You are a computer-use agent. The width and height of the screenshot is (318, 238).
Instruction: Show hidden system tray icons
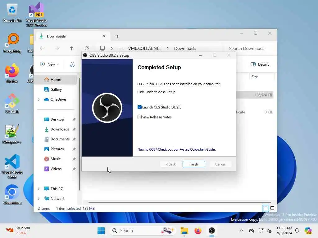(241, 231)
